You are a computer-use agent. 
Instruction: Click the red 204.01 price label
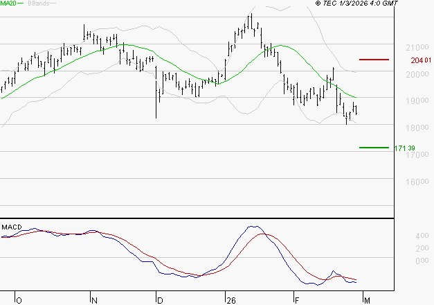(421, 60)
